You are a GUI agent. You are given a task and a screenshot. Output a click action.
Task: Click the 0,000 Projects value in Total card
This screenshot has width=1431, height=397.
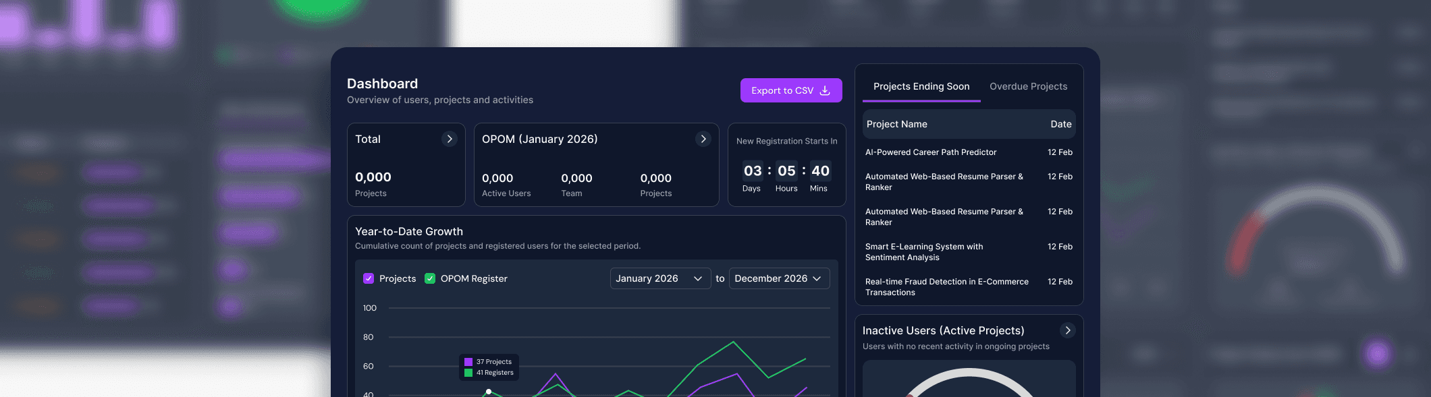[x=373, y=177]
